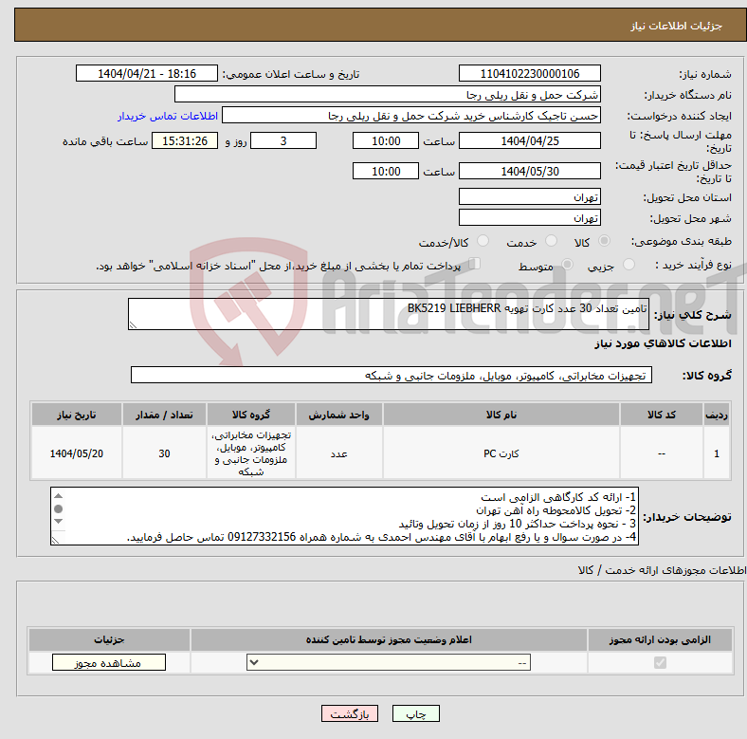747x739 pixels.
Task: Click the need number field 1104102230000106
Action: point(529,73)
